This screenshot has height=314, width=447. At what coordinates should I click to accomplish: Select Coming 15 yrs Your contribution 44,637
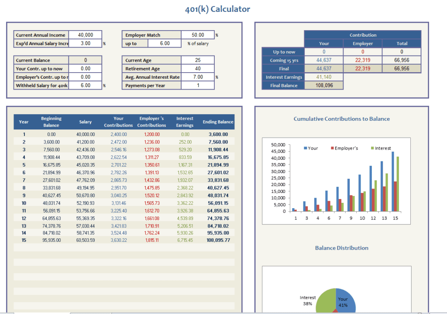[324, 60]
